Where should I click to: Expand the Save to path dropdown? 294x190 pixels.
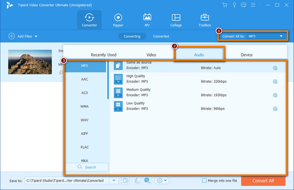point(114,180)
